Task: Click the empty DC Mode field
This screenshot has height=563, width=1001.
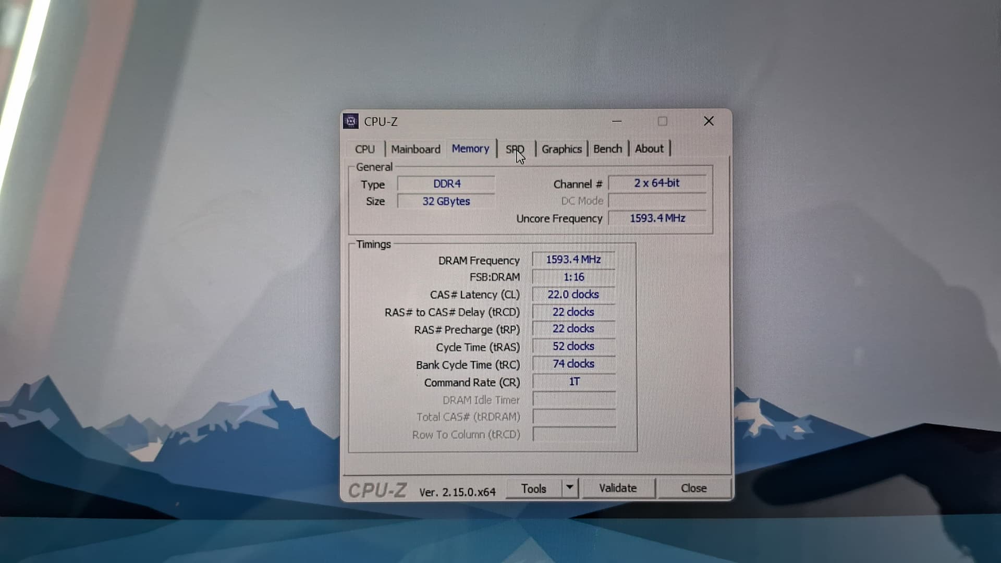Action: 657,201
